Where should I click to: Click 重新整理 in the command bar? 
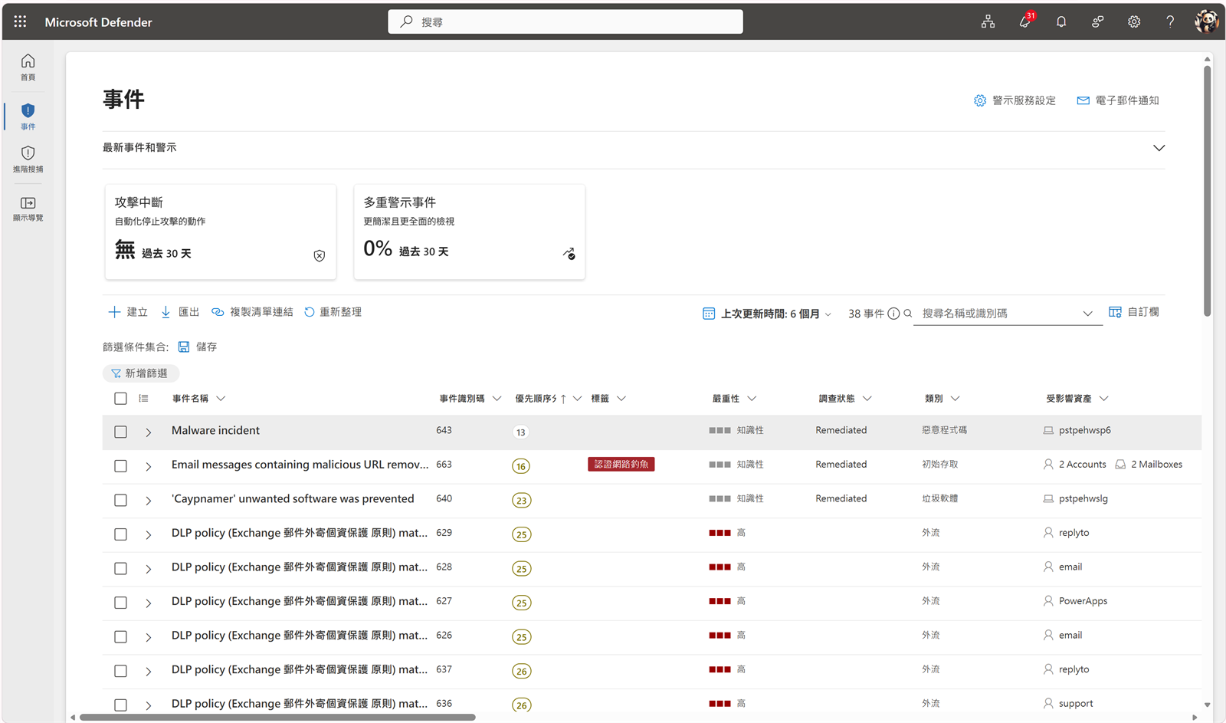coord(333,312)
